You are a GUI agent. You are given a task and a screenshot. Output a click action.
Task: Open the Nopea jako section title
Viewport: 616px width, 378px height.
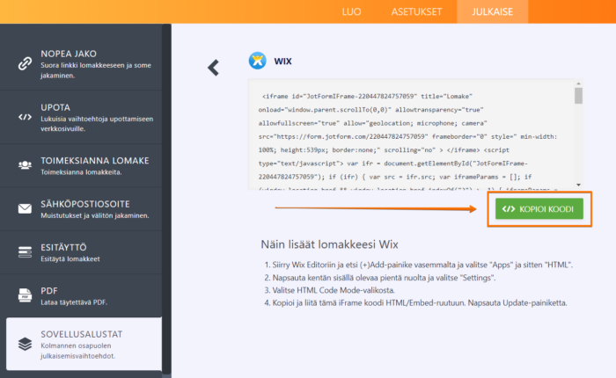[69, 54]
